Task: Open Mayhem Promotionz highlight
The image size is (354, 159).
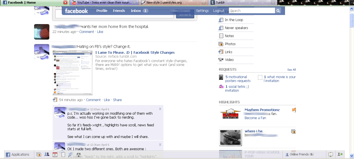Action: coord(262,110)
